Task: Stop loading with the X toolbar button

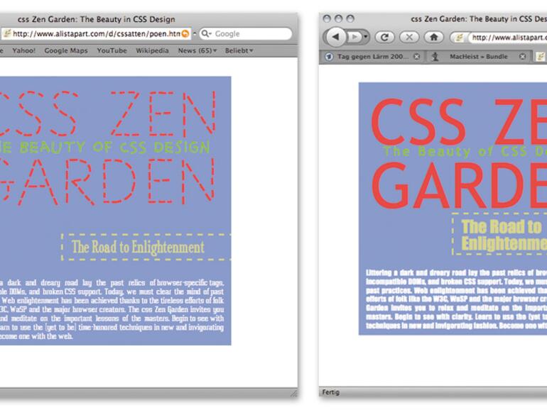Action: point(409,38)
